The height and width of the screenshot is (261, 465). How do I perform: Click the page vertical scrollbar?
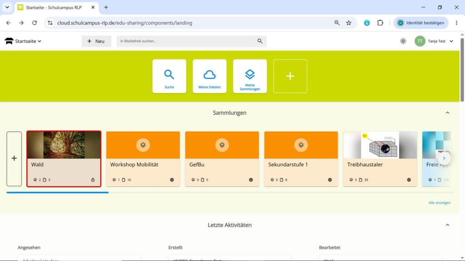[x=462, y=70]
